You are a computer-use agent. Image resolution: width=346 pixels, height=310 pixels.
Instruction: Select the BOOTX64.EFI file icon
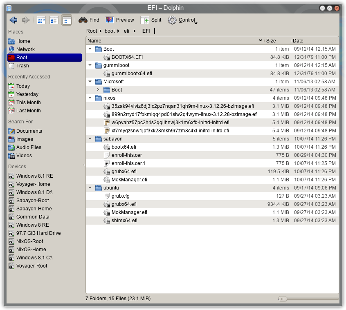click(x=107, y=57)
